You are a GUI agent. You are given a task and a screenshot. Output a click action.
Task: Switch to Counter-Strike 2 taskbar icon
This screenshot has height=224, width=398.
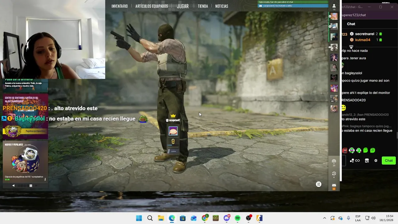click(259, 218)
